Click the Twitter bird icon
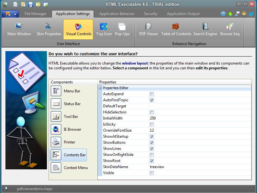257x193 pixels. click(x=251, y=14)
